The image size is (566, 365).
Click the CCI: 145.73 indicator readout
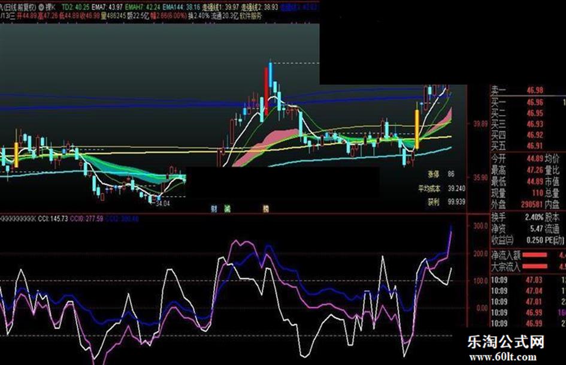(x=53, y=219)
